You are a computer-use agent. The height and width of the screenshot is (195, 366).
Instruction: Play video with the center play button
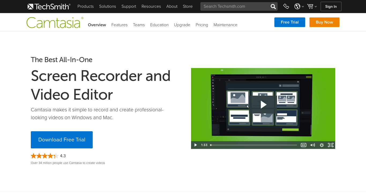pos(263,105)
